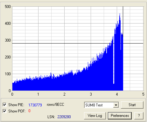This screenshot has height=122, width=147.
Task: Select the SUM8 Test combo box field
Action: (101, 105)
